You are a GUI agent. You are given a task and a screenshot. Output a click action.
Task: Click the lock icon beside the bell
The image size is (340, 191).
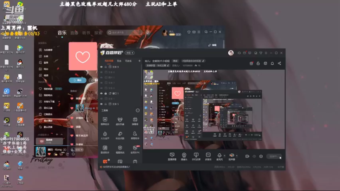258,63
